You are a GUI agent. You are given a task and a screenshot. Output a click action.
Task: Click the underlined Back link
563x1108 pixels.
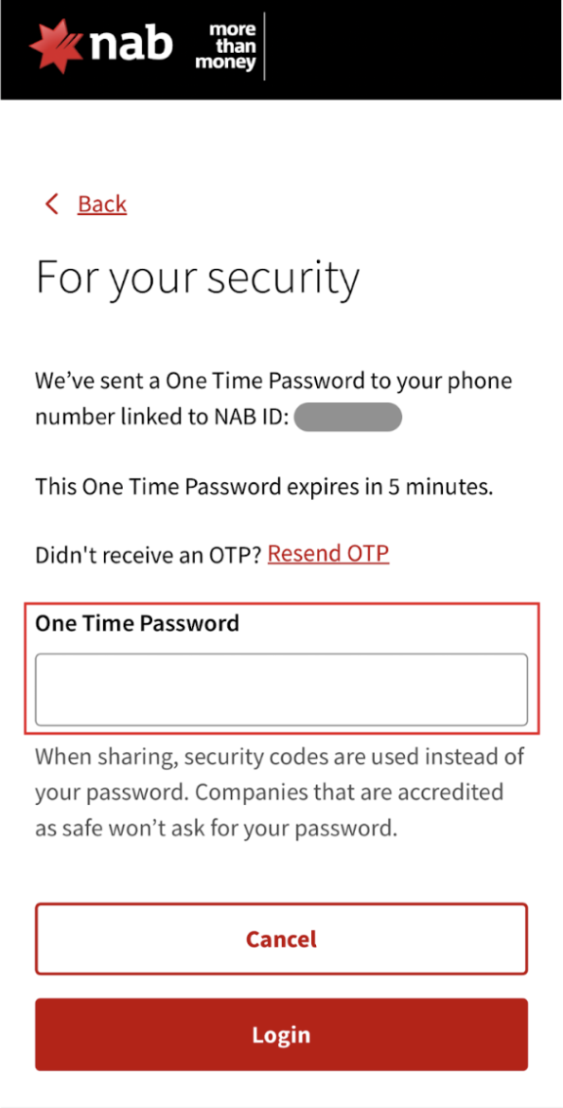(101, 203)
